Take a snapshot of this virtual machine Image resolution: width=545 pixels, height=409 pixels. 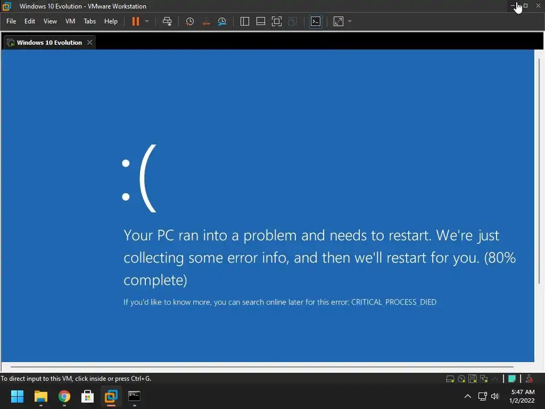point(190,21)
